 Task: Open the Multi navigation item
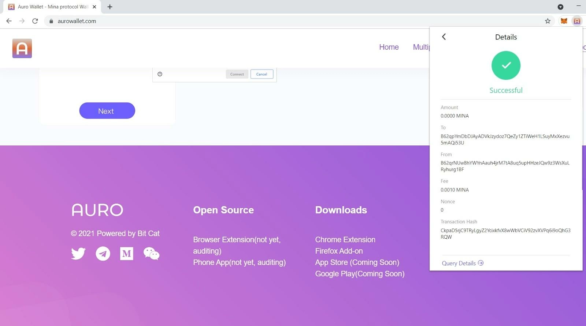coord(421,47)
